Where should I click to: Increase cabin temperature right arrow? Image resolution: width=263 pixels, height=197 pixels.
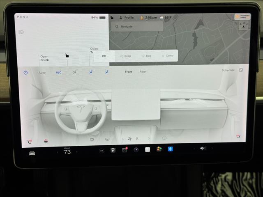(x=77, y=152)
